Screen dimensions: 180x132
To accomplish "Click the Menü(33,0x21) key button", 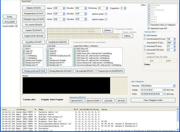I will click(x=77, y=101).
